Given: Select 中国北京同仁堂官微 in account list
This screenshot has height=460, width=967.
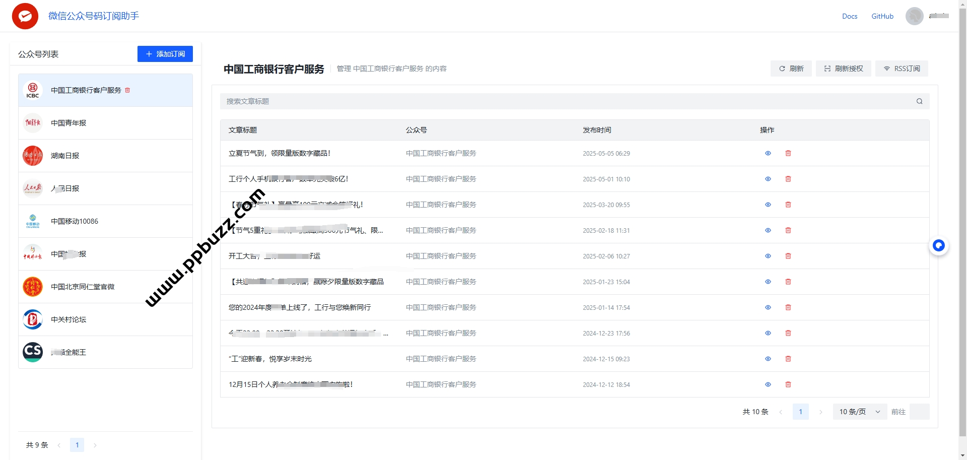Looking at the screenshot, I should click(105, 287).
